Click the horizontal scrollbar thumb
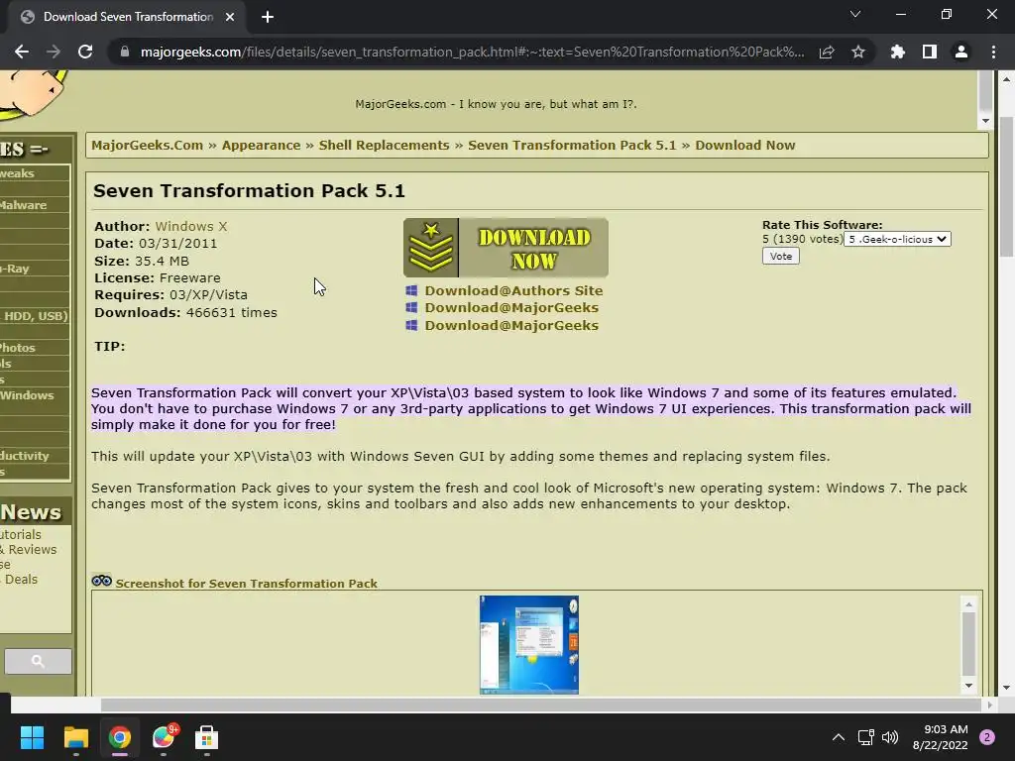This screenshot has height=761, width=1015. click(540, 705)
